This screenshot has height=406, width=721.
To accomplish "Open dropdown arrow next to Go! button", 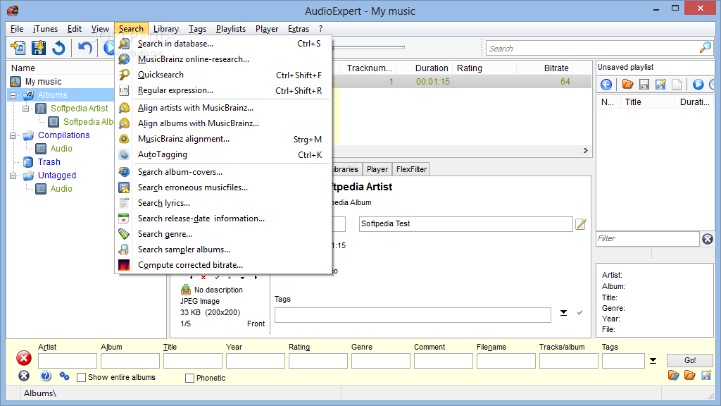I will pos(653,361).
